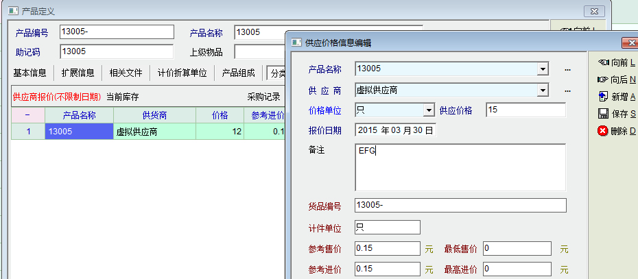Click the 供应价格 input field

coord(525,110)
